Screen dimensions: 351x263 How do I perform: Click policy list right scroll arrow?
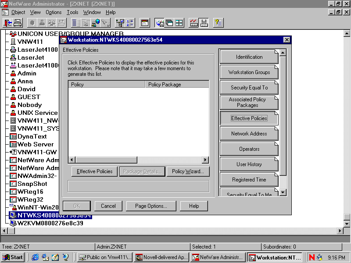205,160
